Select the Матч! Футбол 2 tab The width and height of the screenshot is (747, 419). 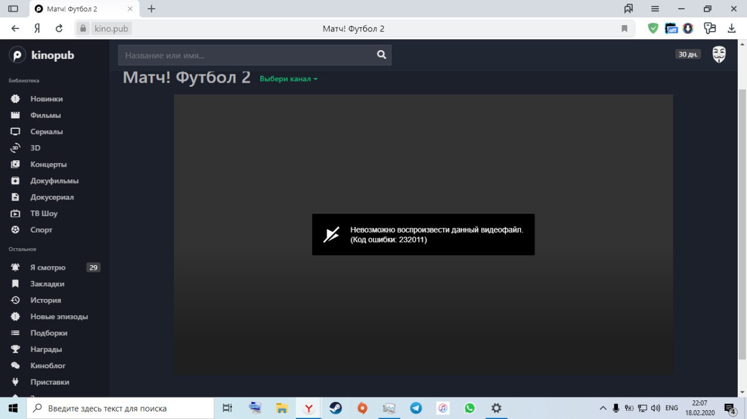(x=83, y=9)
